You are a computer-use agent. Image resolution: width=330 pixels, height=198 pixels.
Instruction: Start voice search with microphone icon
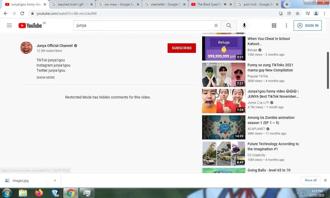click(244, 26)
